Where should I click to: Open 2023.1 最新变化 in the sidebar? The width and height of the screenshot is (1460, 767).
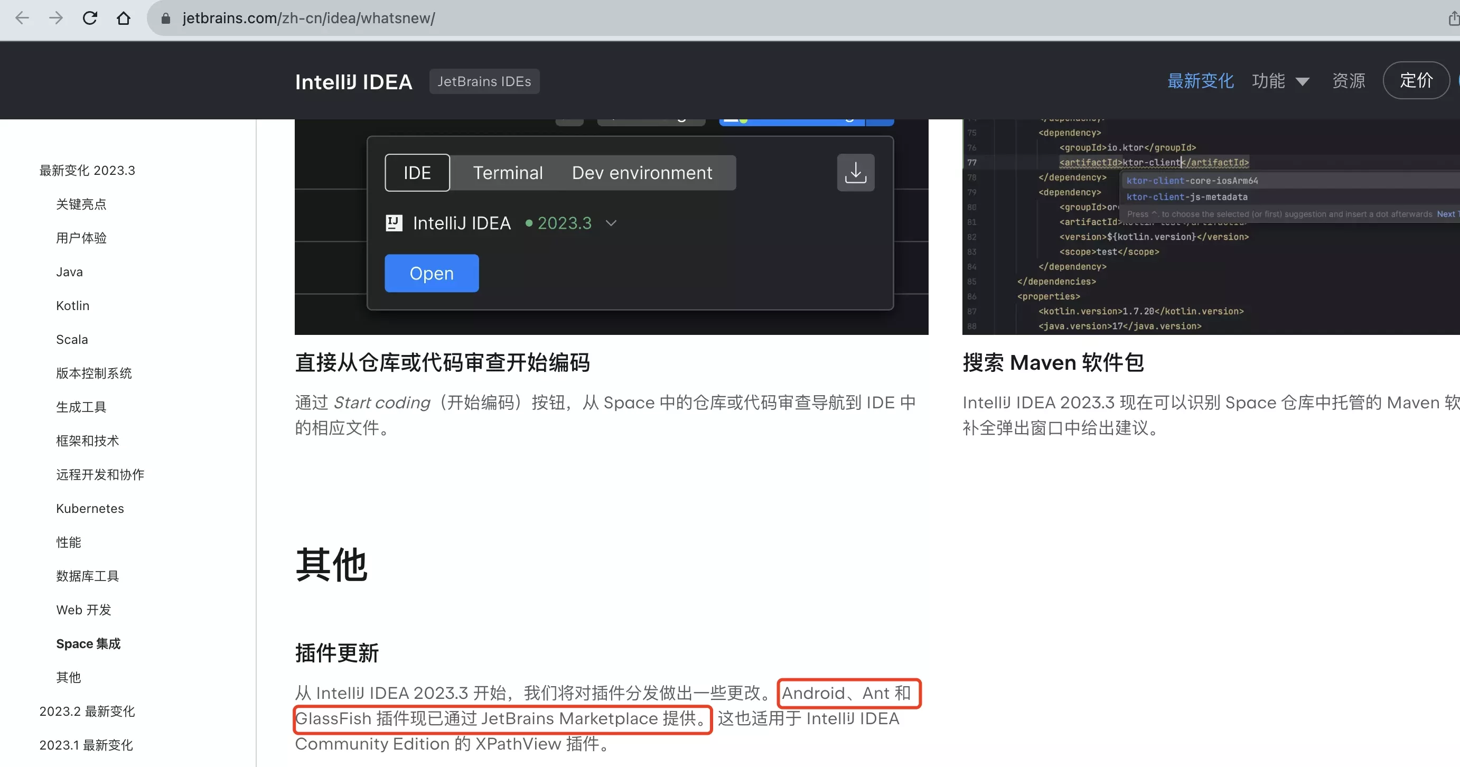tap(86, 745)
